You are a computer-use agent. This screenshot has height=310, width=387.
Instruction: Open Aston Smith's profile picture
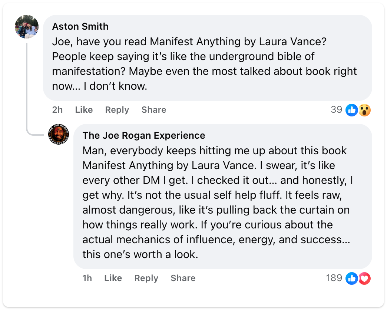coord(26,26)
